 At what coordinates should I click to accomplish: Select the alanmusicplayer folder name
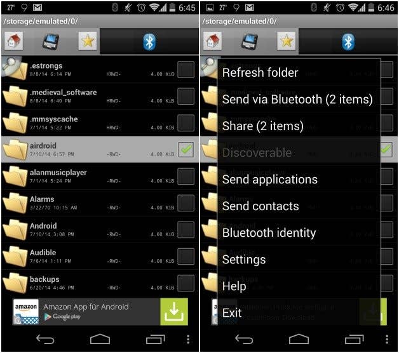coord(58,173)
